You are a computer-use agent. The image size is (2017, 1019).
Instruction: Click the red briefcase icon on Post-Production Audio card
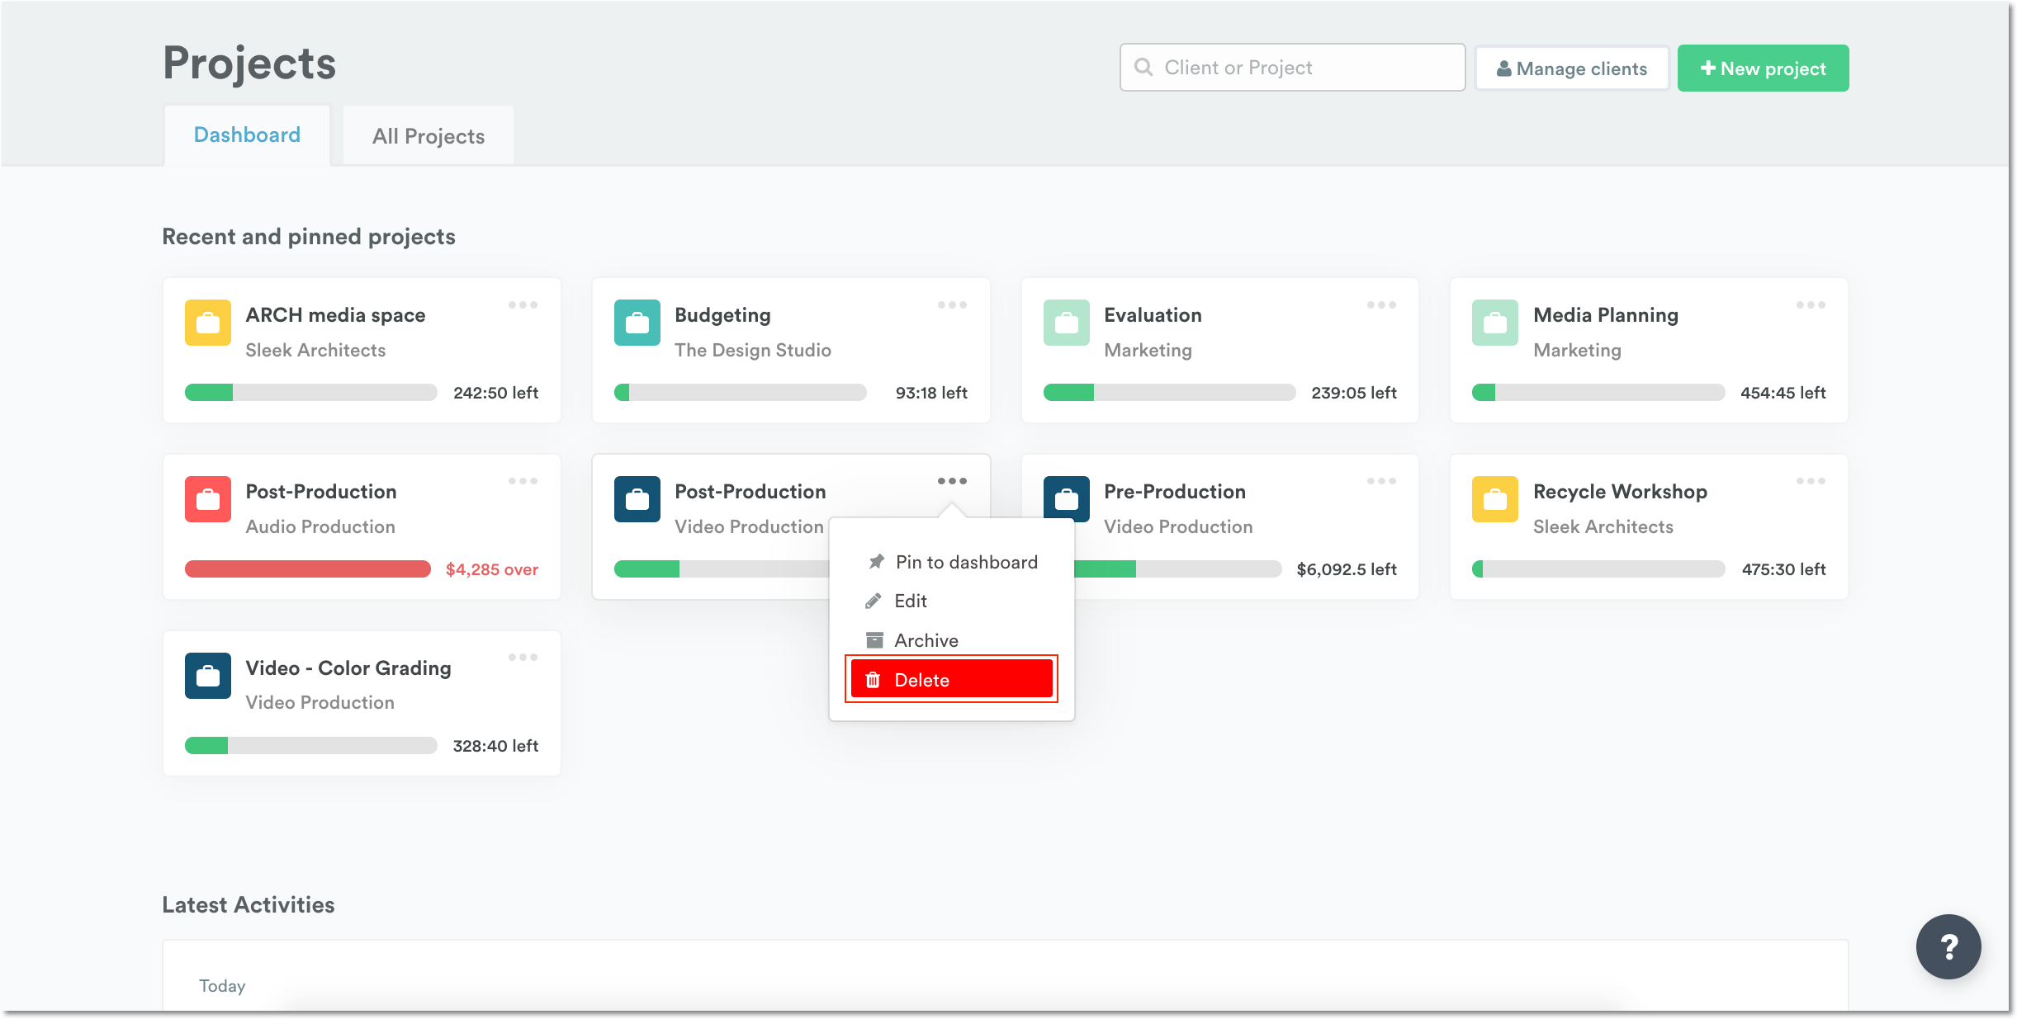click(x=207, y=499)
